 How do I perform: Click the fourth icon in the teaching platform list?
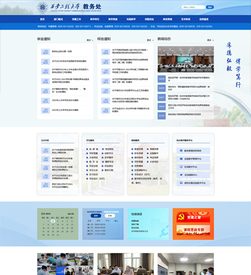click(x=181, y=175)
